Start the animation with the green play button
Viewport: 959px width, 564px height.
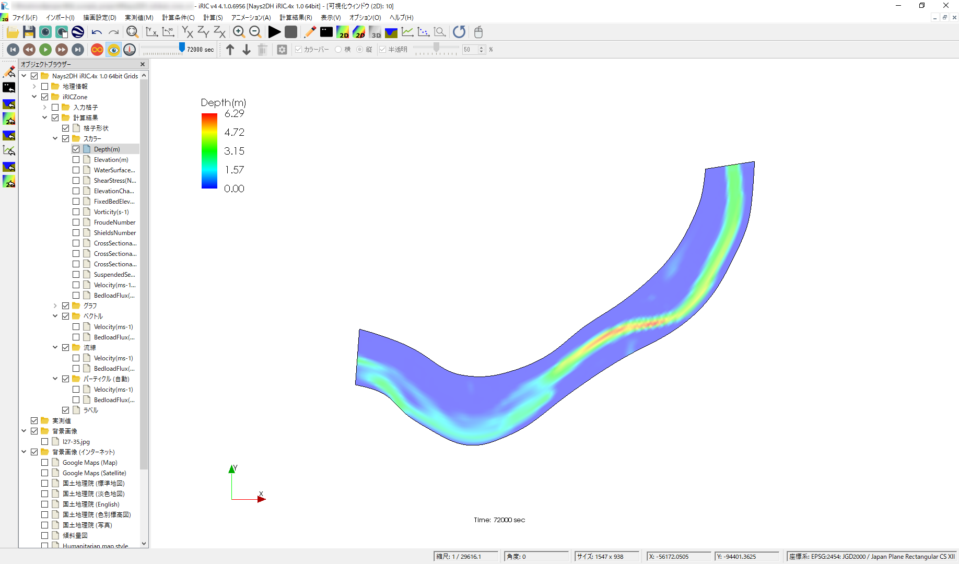pos(45,50)
